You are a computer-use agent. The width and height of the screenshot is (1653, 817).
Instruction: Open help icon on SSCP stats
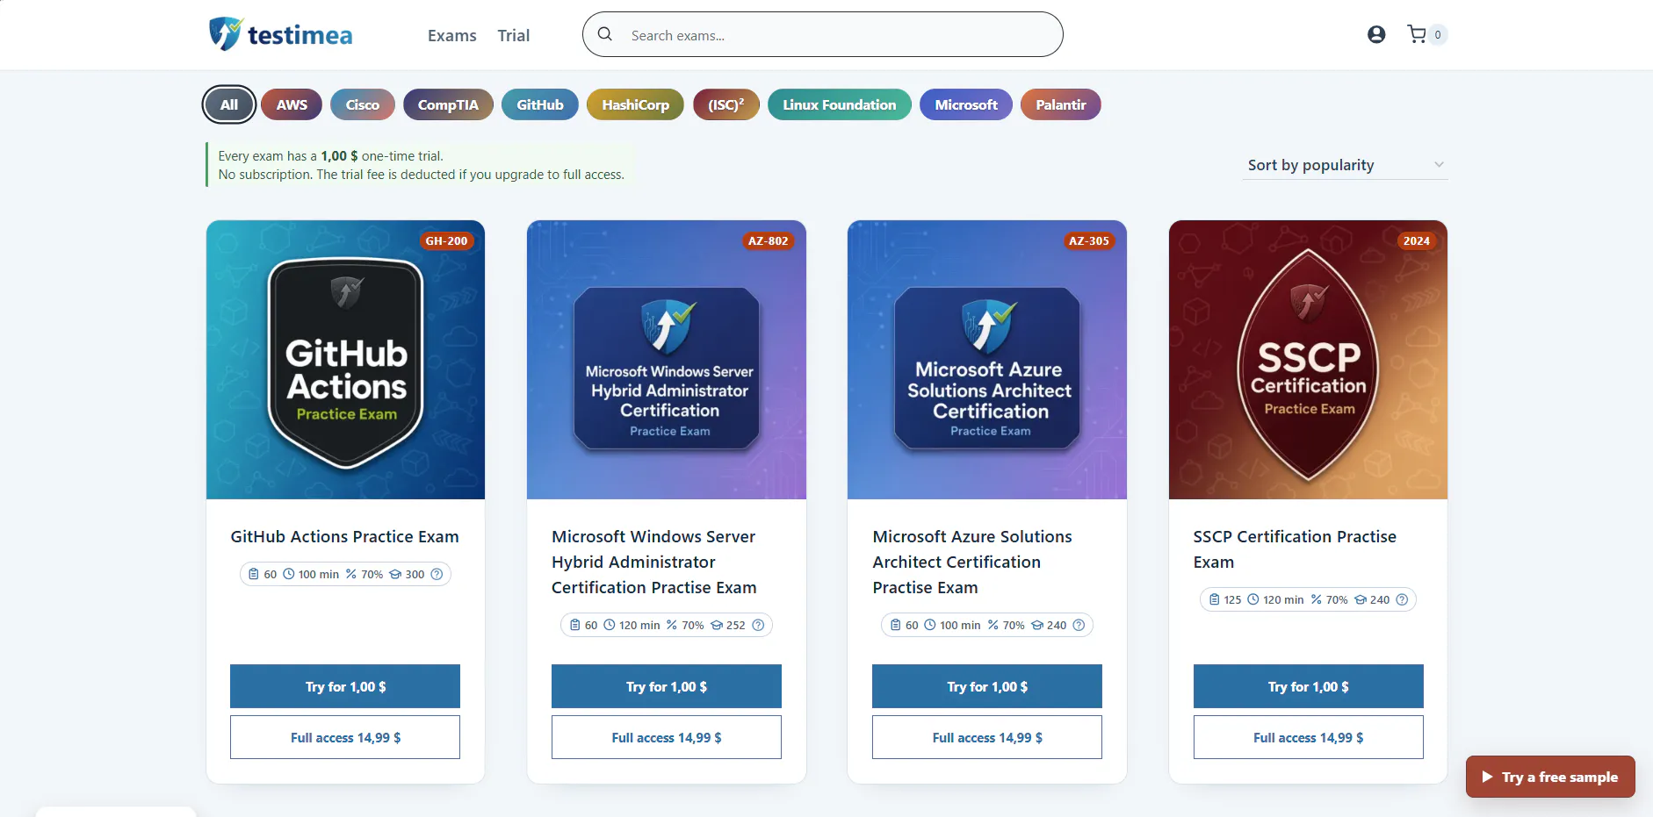click(1402, 599)
